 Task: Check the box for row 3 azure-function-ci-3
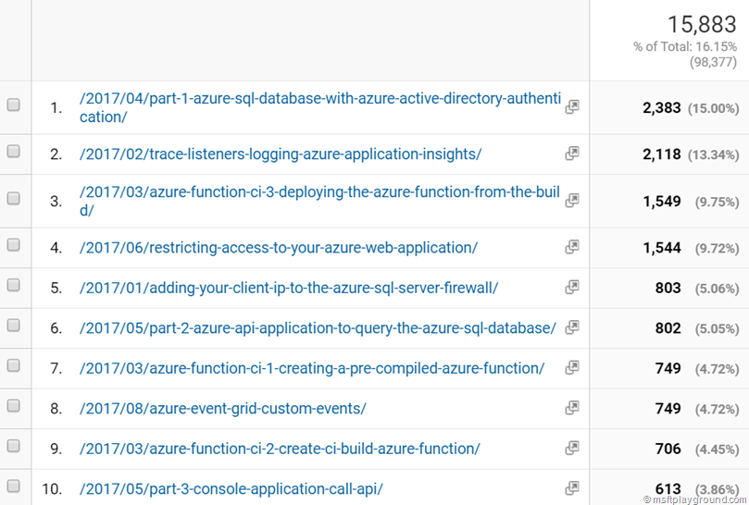[13, 198]
